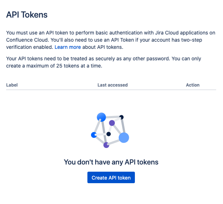The height and width of the screenshot is (204, 223).
Task: Click the small bright blue node at left
Action: (x=94, y=135)
